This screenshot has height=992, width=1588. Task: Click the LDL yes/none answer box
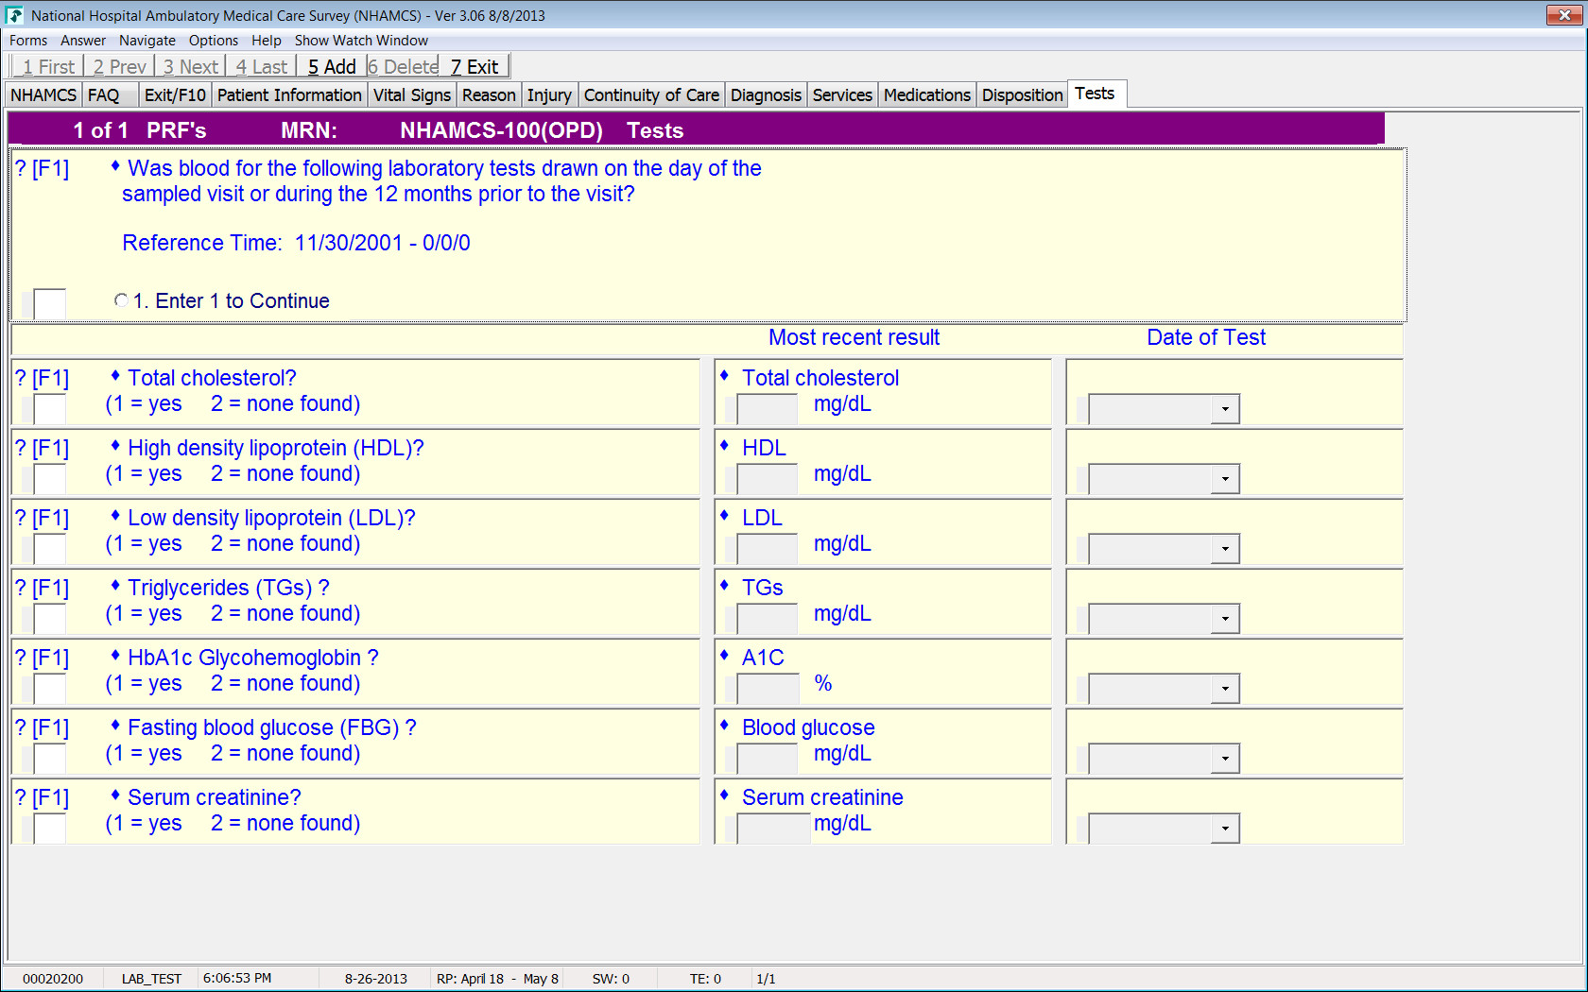click(x=49, y=549)
